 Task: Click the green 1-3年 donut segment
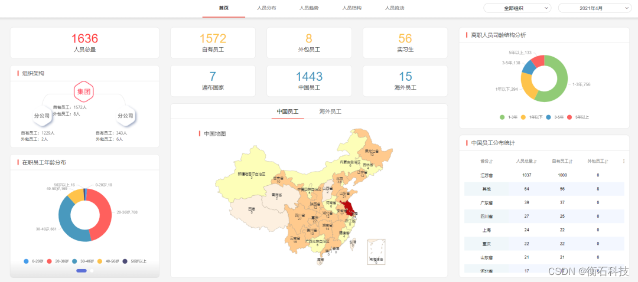click(561, 80)
